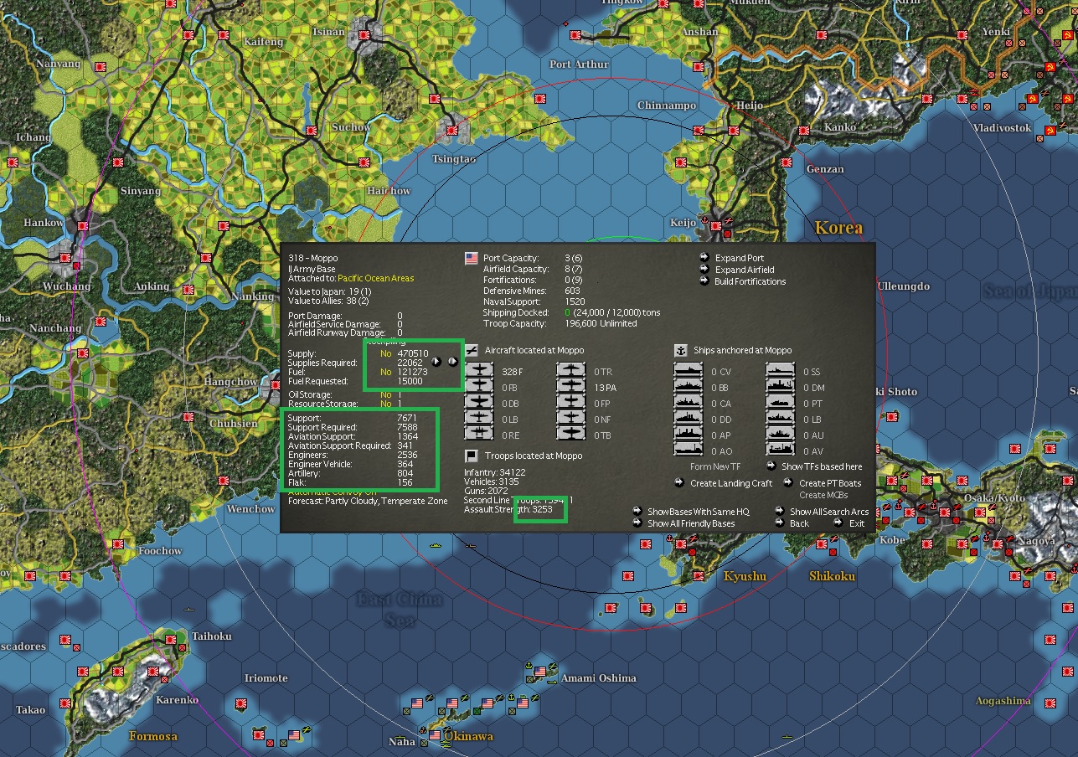Click the Okinawa label on the map
Image resolution: width=1078 pixels, height=757 pixels.
[x=467, y=737]
